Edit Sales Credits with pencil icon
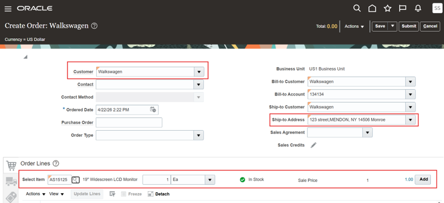Screen dimensions: 444x203 click(313, 145)
